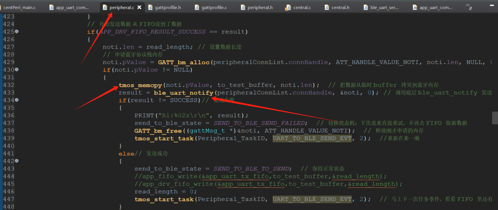Switch to the gattprofile.c tab
The height and width of the screenshot is (210, 498).
click(x=211, y=7)
